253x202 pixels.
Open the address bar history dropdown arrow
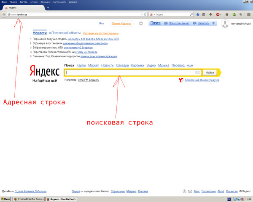pyautogui.click(x=142, y=14)
